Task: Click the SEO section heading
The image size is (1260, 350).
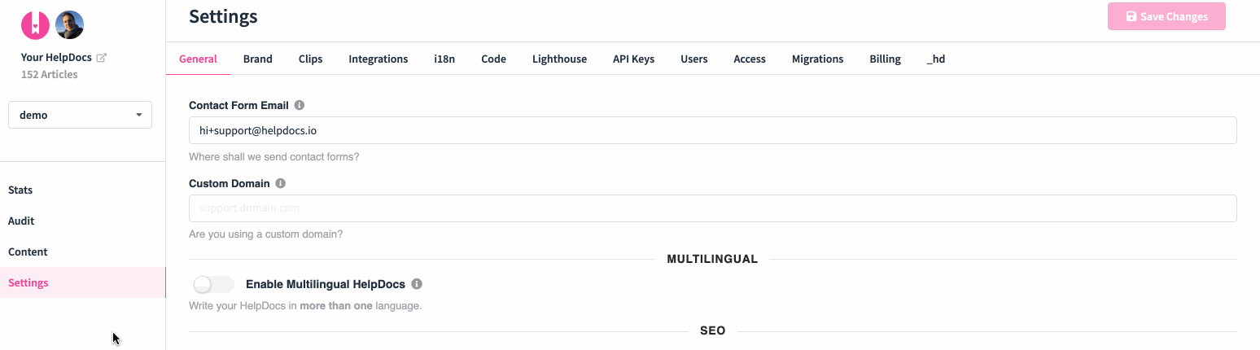Action: pos(713,330)
